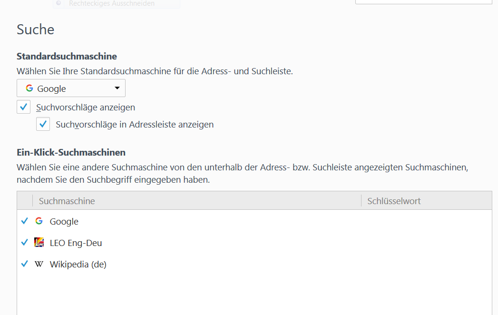Screen dimensions: 498x315
Task: Click the keyword cell for Wikipedia (de)
Action: (426, 264)
